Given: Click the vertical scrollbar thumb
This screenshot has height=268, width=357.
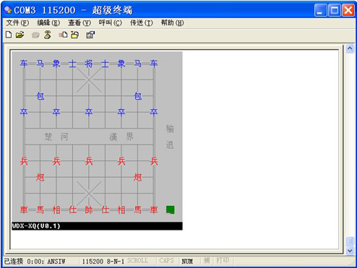Looking at the screenshot, I should (350, 241).
